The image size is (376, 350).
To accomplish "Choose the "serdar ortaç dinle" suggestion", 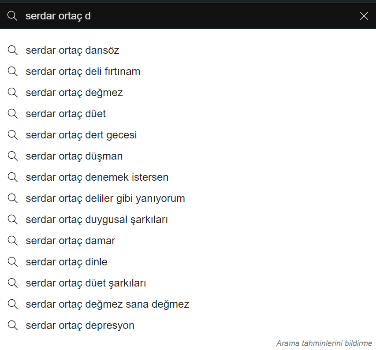I will pos(67,262).
